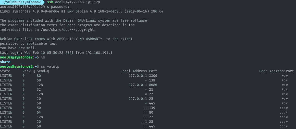This screenshot has height=129, width=296.
Task: Click the ssh command word
Action: [50, 2]
